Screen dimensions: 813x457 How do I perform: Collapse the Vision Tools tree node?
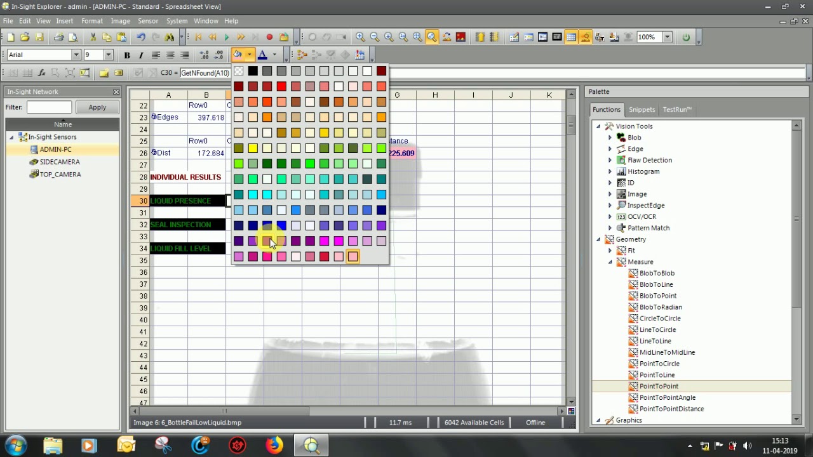point(598,126)
